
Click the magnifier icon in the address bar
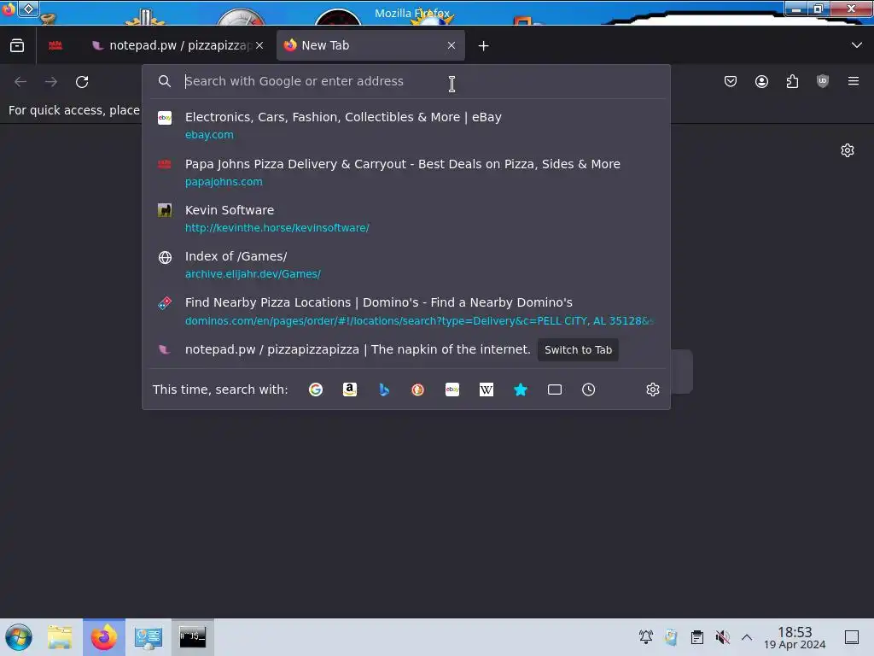165,81
